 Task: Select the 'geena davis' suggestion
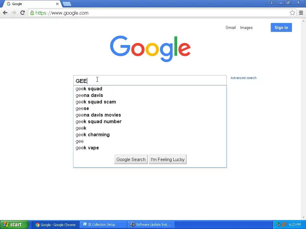click(x=150, y=95)
